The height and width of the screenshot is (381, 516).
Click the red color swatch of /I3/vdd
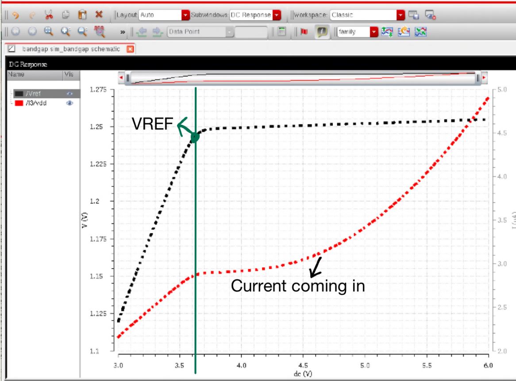(x=19, y=103)
